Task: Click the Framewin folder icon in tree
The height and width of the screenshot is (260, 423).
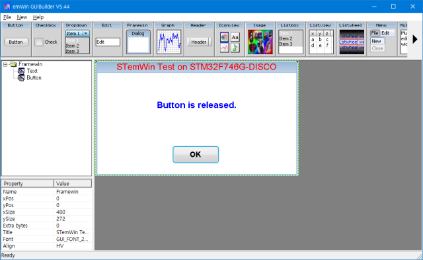Action: tap(13, 64)
